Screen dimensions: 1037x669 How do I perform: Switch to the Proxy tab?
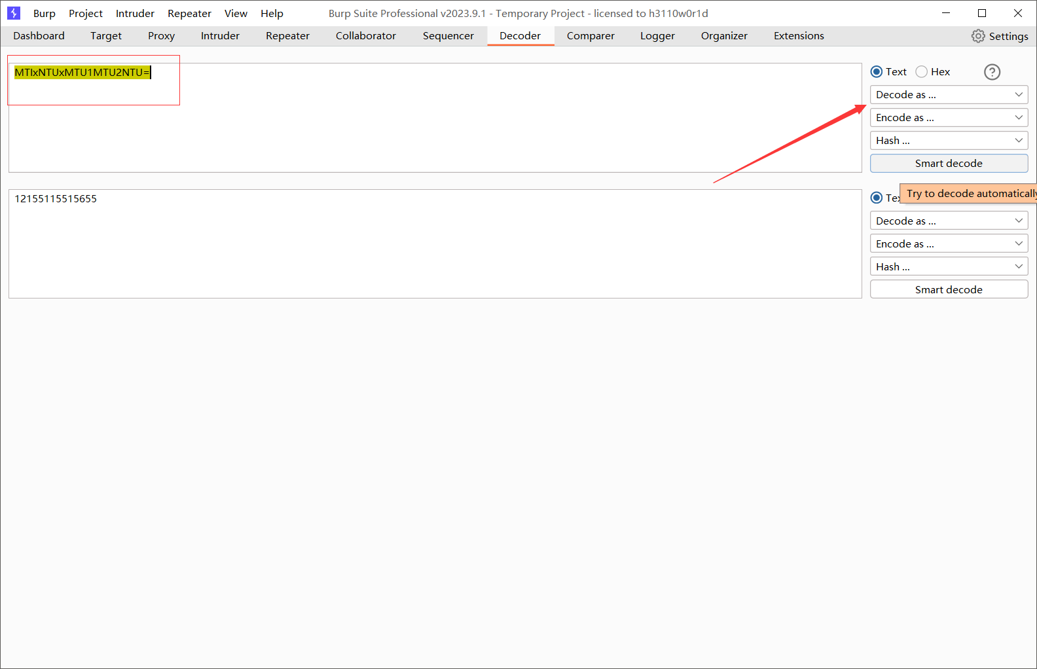(161, 36)
